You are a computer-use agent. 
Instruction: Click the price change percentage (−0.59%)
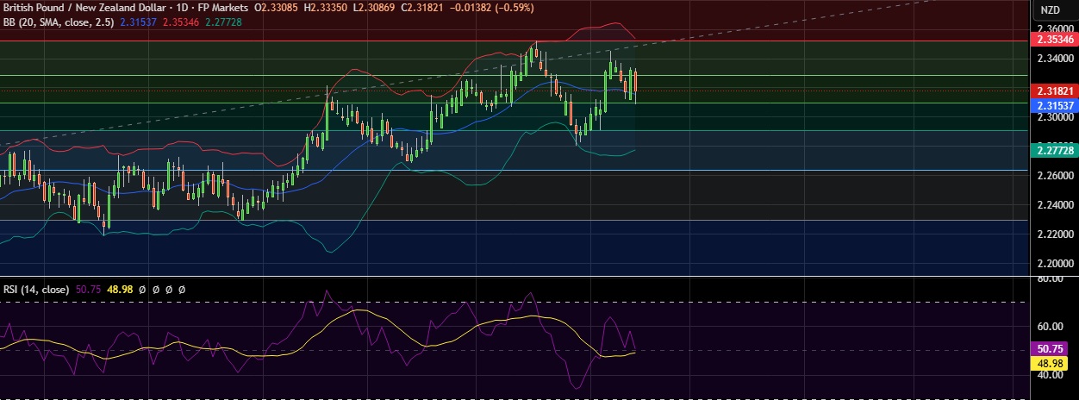tap(512, 8)
